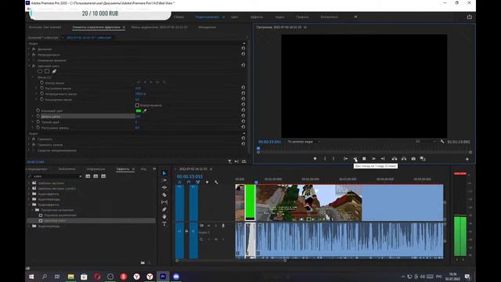Open Program monitor settings wrench

pyautogui.click(x=442, y=141)
